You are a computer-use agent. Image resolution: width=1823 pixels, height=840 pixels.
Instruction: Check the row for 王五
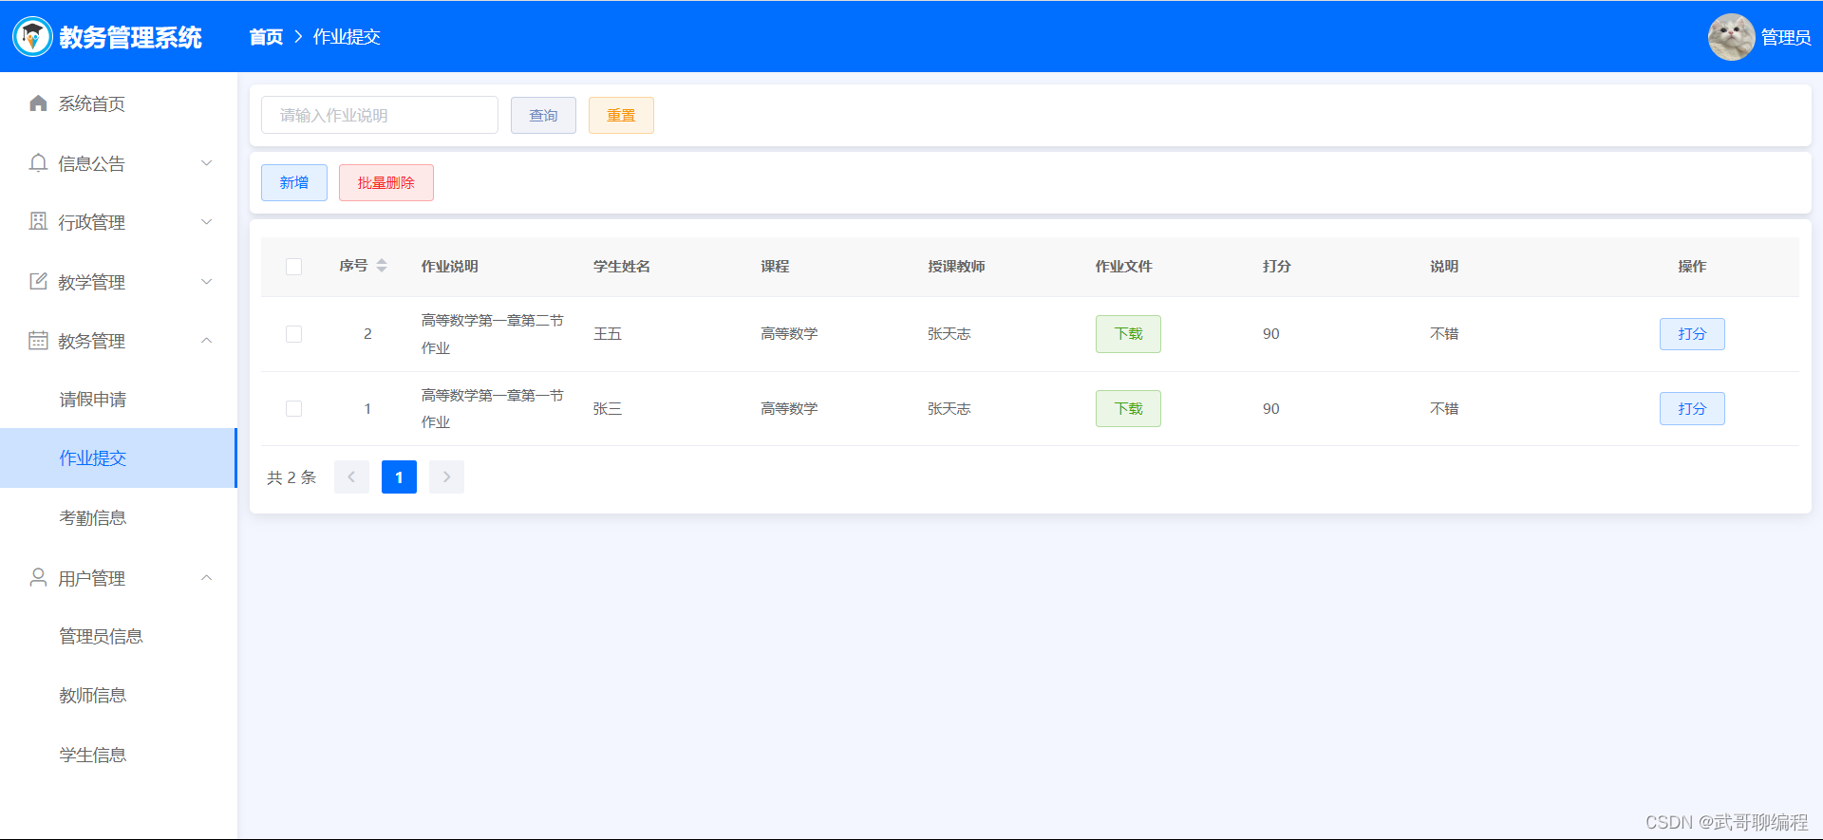(x=293, y=334)
